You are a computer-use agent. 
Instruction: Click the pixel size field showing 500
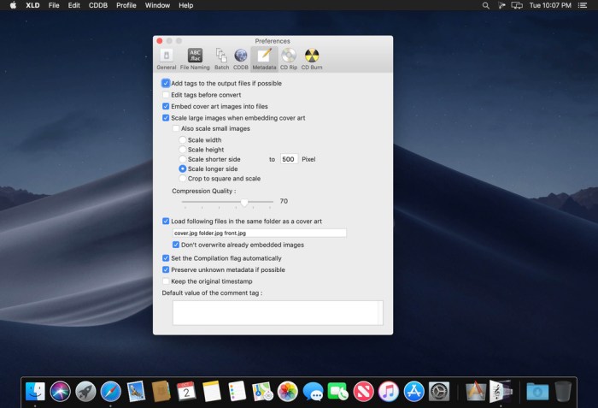coord(289,159)
